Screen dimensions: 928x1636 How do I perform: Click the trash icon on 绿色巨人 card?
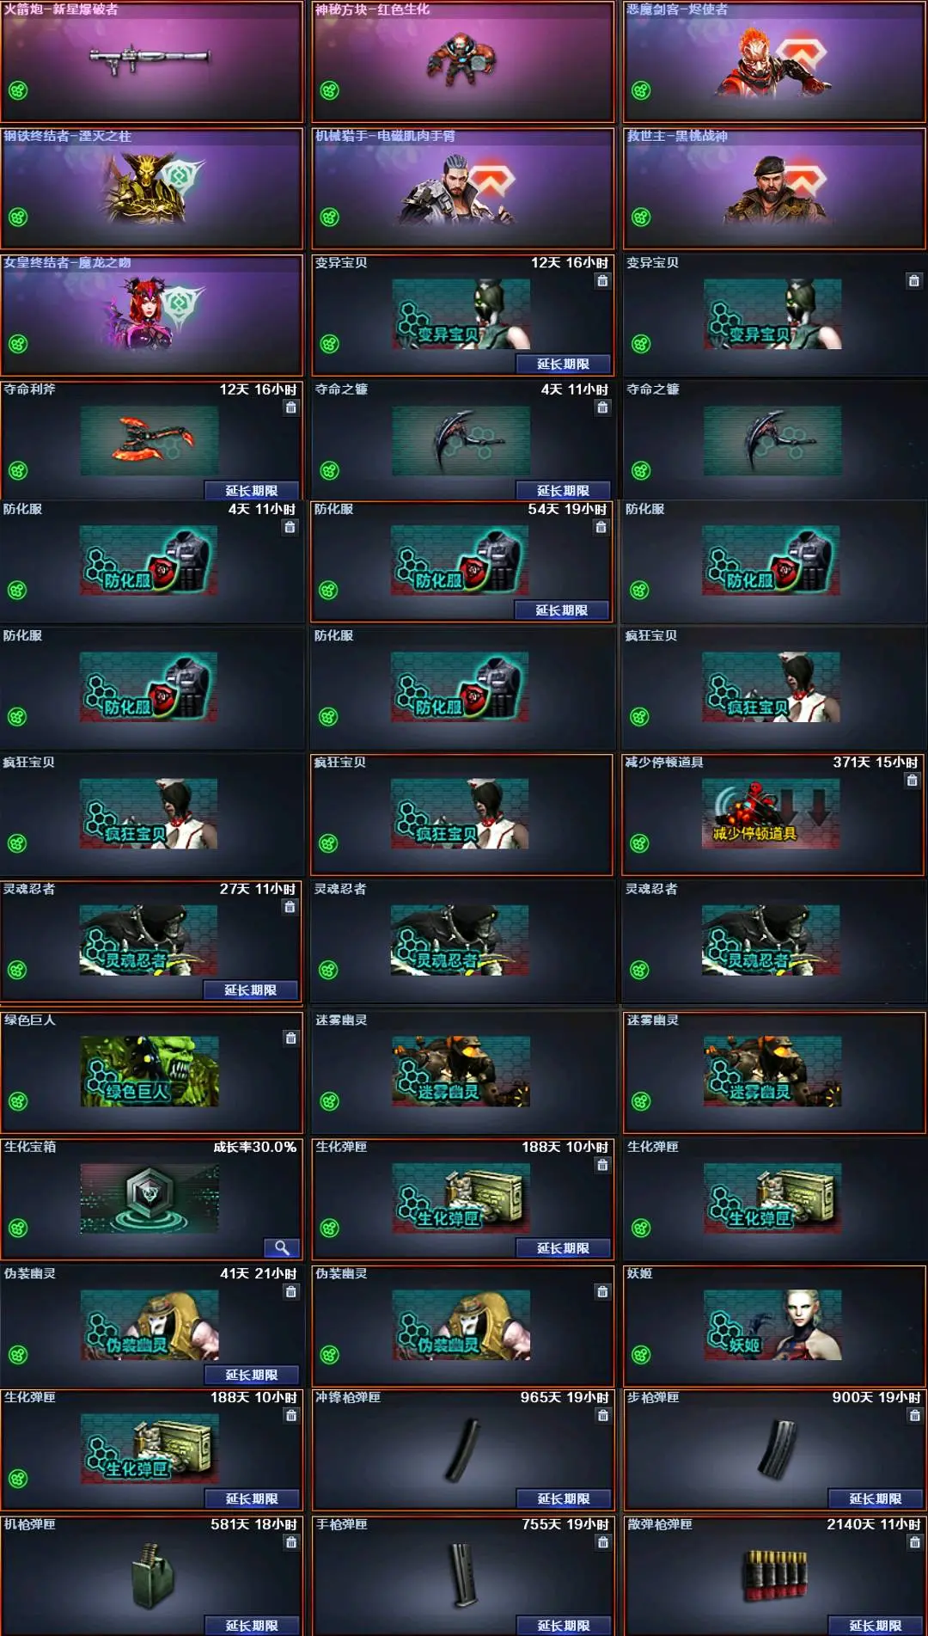(x=291, y=1038)
